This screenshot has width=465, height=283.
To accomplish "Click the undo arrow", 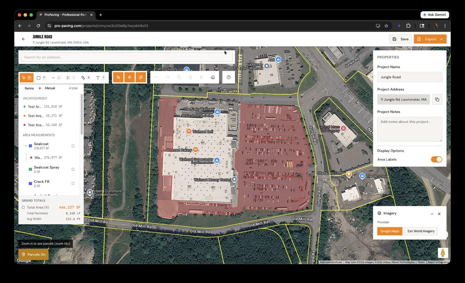I will click(x=157, y=77).
